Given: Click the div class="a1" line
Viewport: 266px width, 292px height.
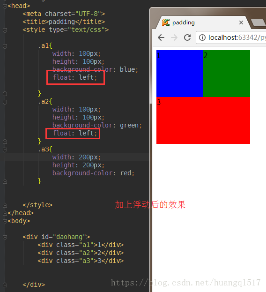Looking at the screenshot, I should coord(81,245).
